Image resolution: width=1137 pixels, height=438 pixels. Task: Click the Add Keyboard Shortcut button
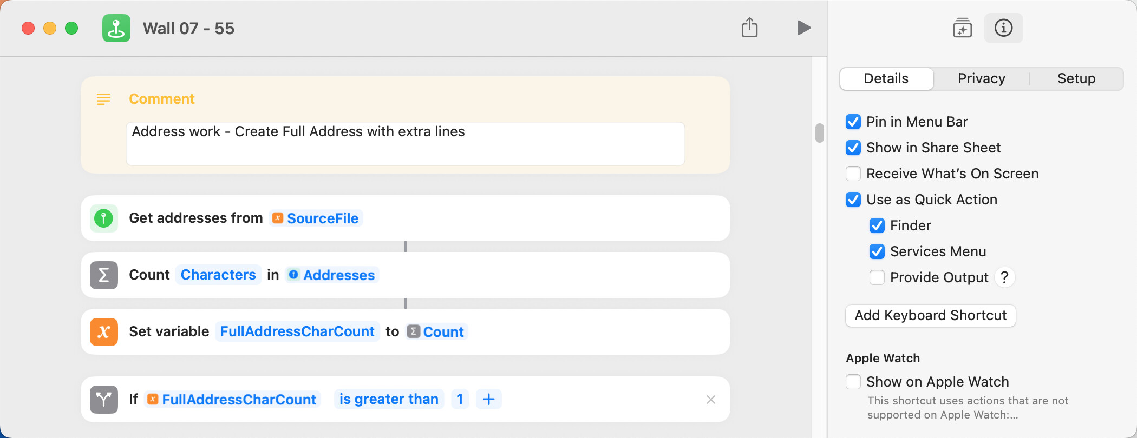pyautogui.click(x=930, y=315)
